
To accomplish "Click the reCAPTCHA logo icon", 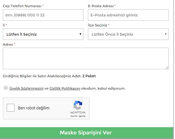I will (78, 105).
